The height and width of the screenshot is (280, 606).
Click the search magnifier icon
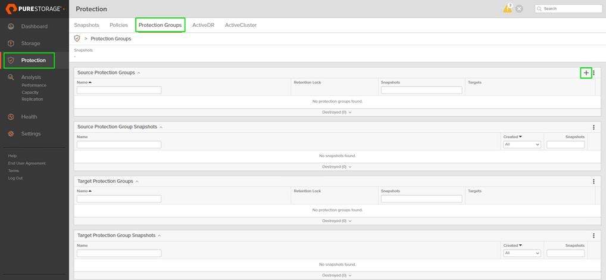[x=539, y=8]
